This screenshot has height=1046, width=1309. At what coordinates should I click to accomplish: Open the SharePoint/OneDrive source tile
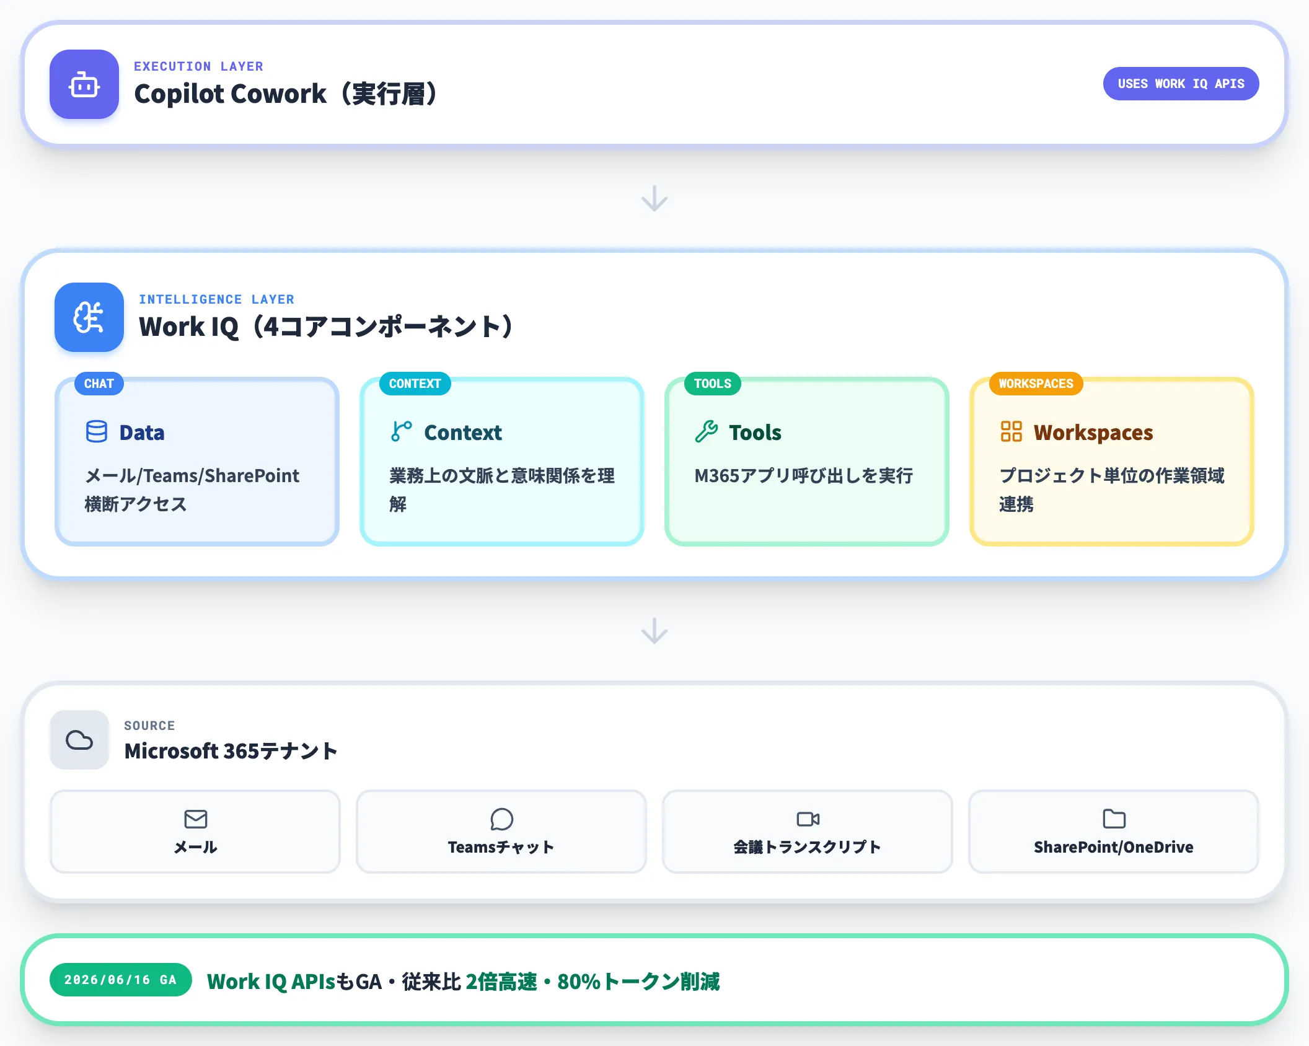(x=1114, y=832)
